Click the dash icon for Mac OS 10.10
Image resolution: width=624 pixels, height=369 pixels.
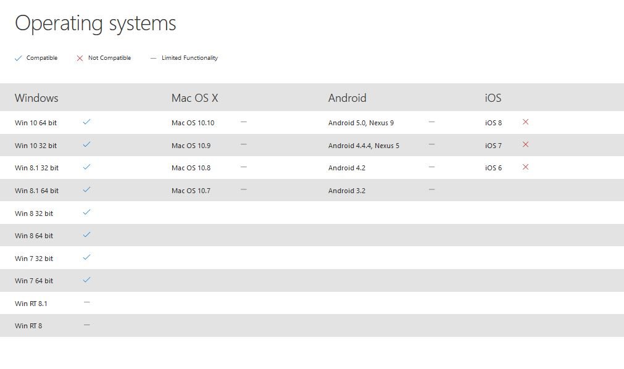coord(244,122)
